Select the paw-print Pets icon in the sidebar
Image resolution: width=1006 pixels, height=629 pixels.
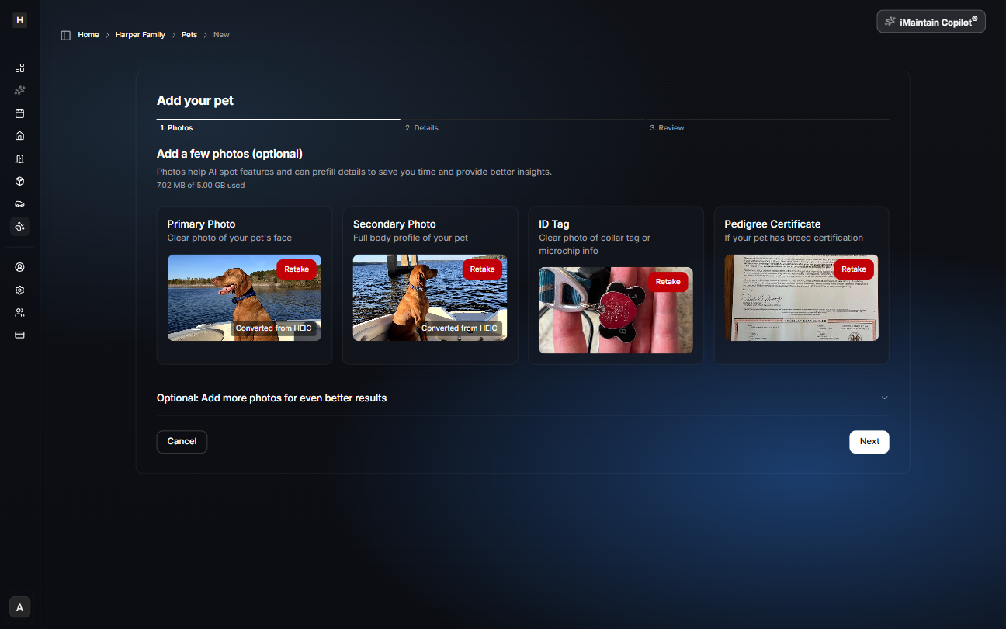click(19, 226)
